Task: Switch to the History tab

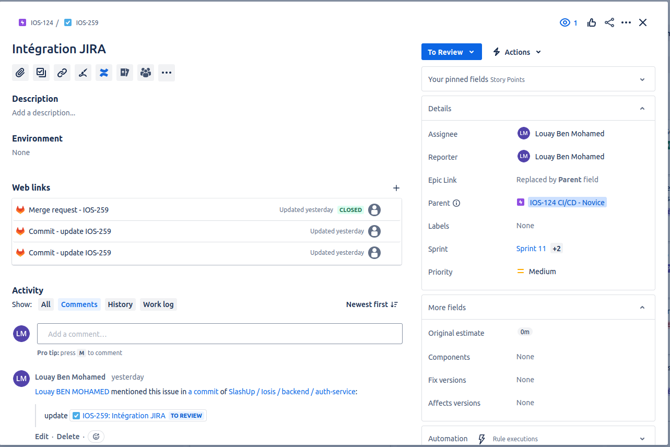Action: (120, 304)
